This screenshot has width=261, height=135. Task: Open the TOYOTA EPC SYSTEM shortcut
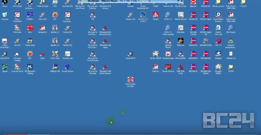(x=131, y=80)
